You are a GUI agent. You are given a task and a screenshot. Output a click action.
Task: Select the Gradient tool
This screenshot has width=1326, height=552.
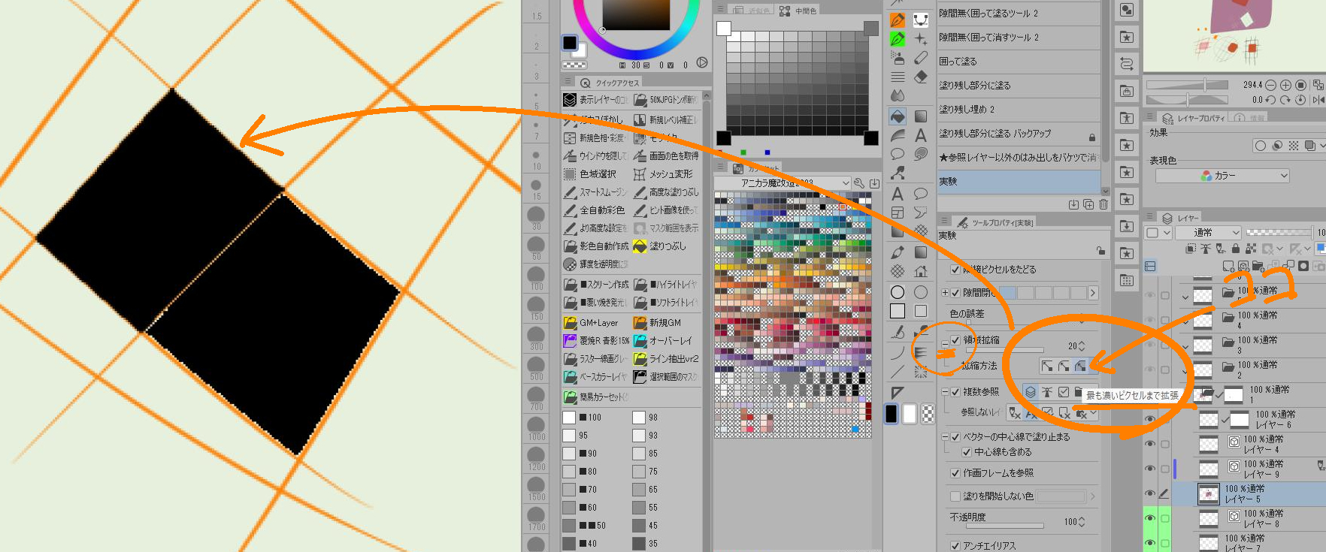tap(921, 116)
